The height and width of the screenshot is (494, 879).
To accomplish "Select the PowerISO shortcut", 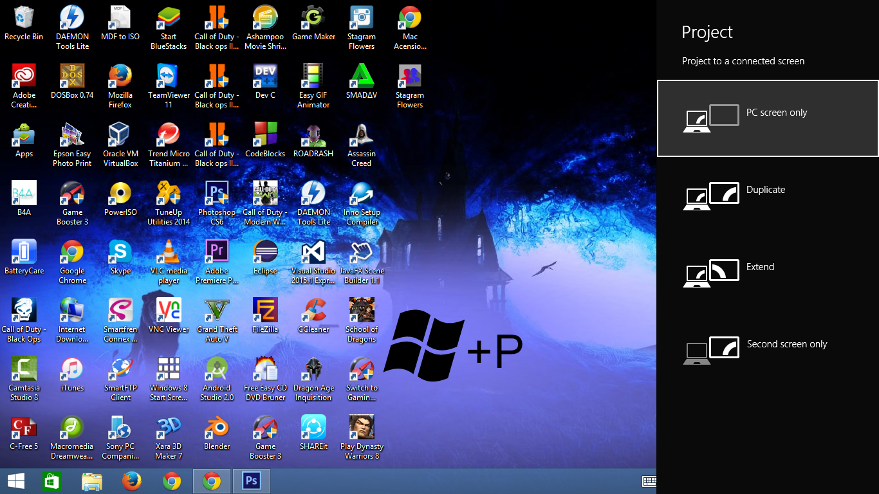I will click(x=120, y=199).
